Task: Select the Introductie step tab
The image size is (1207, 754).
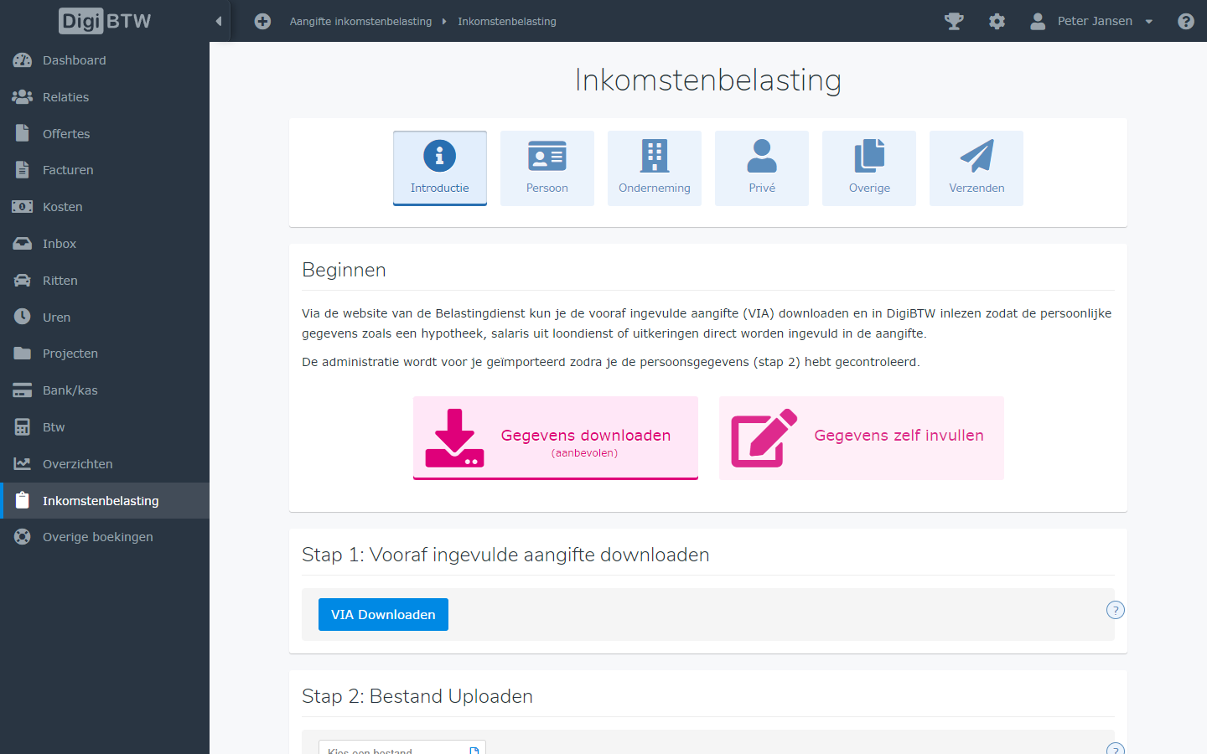Action: tap(440, 168)
